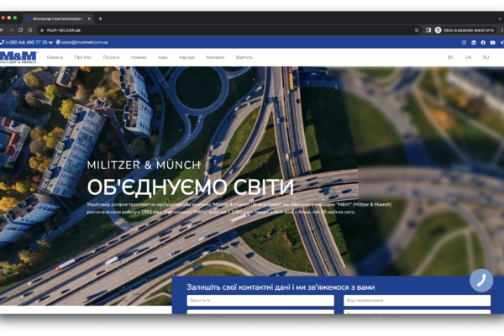Screen dimensions: 504x336
Task: Open the YouTube social link
Action: (x=493, y=42)
